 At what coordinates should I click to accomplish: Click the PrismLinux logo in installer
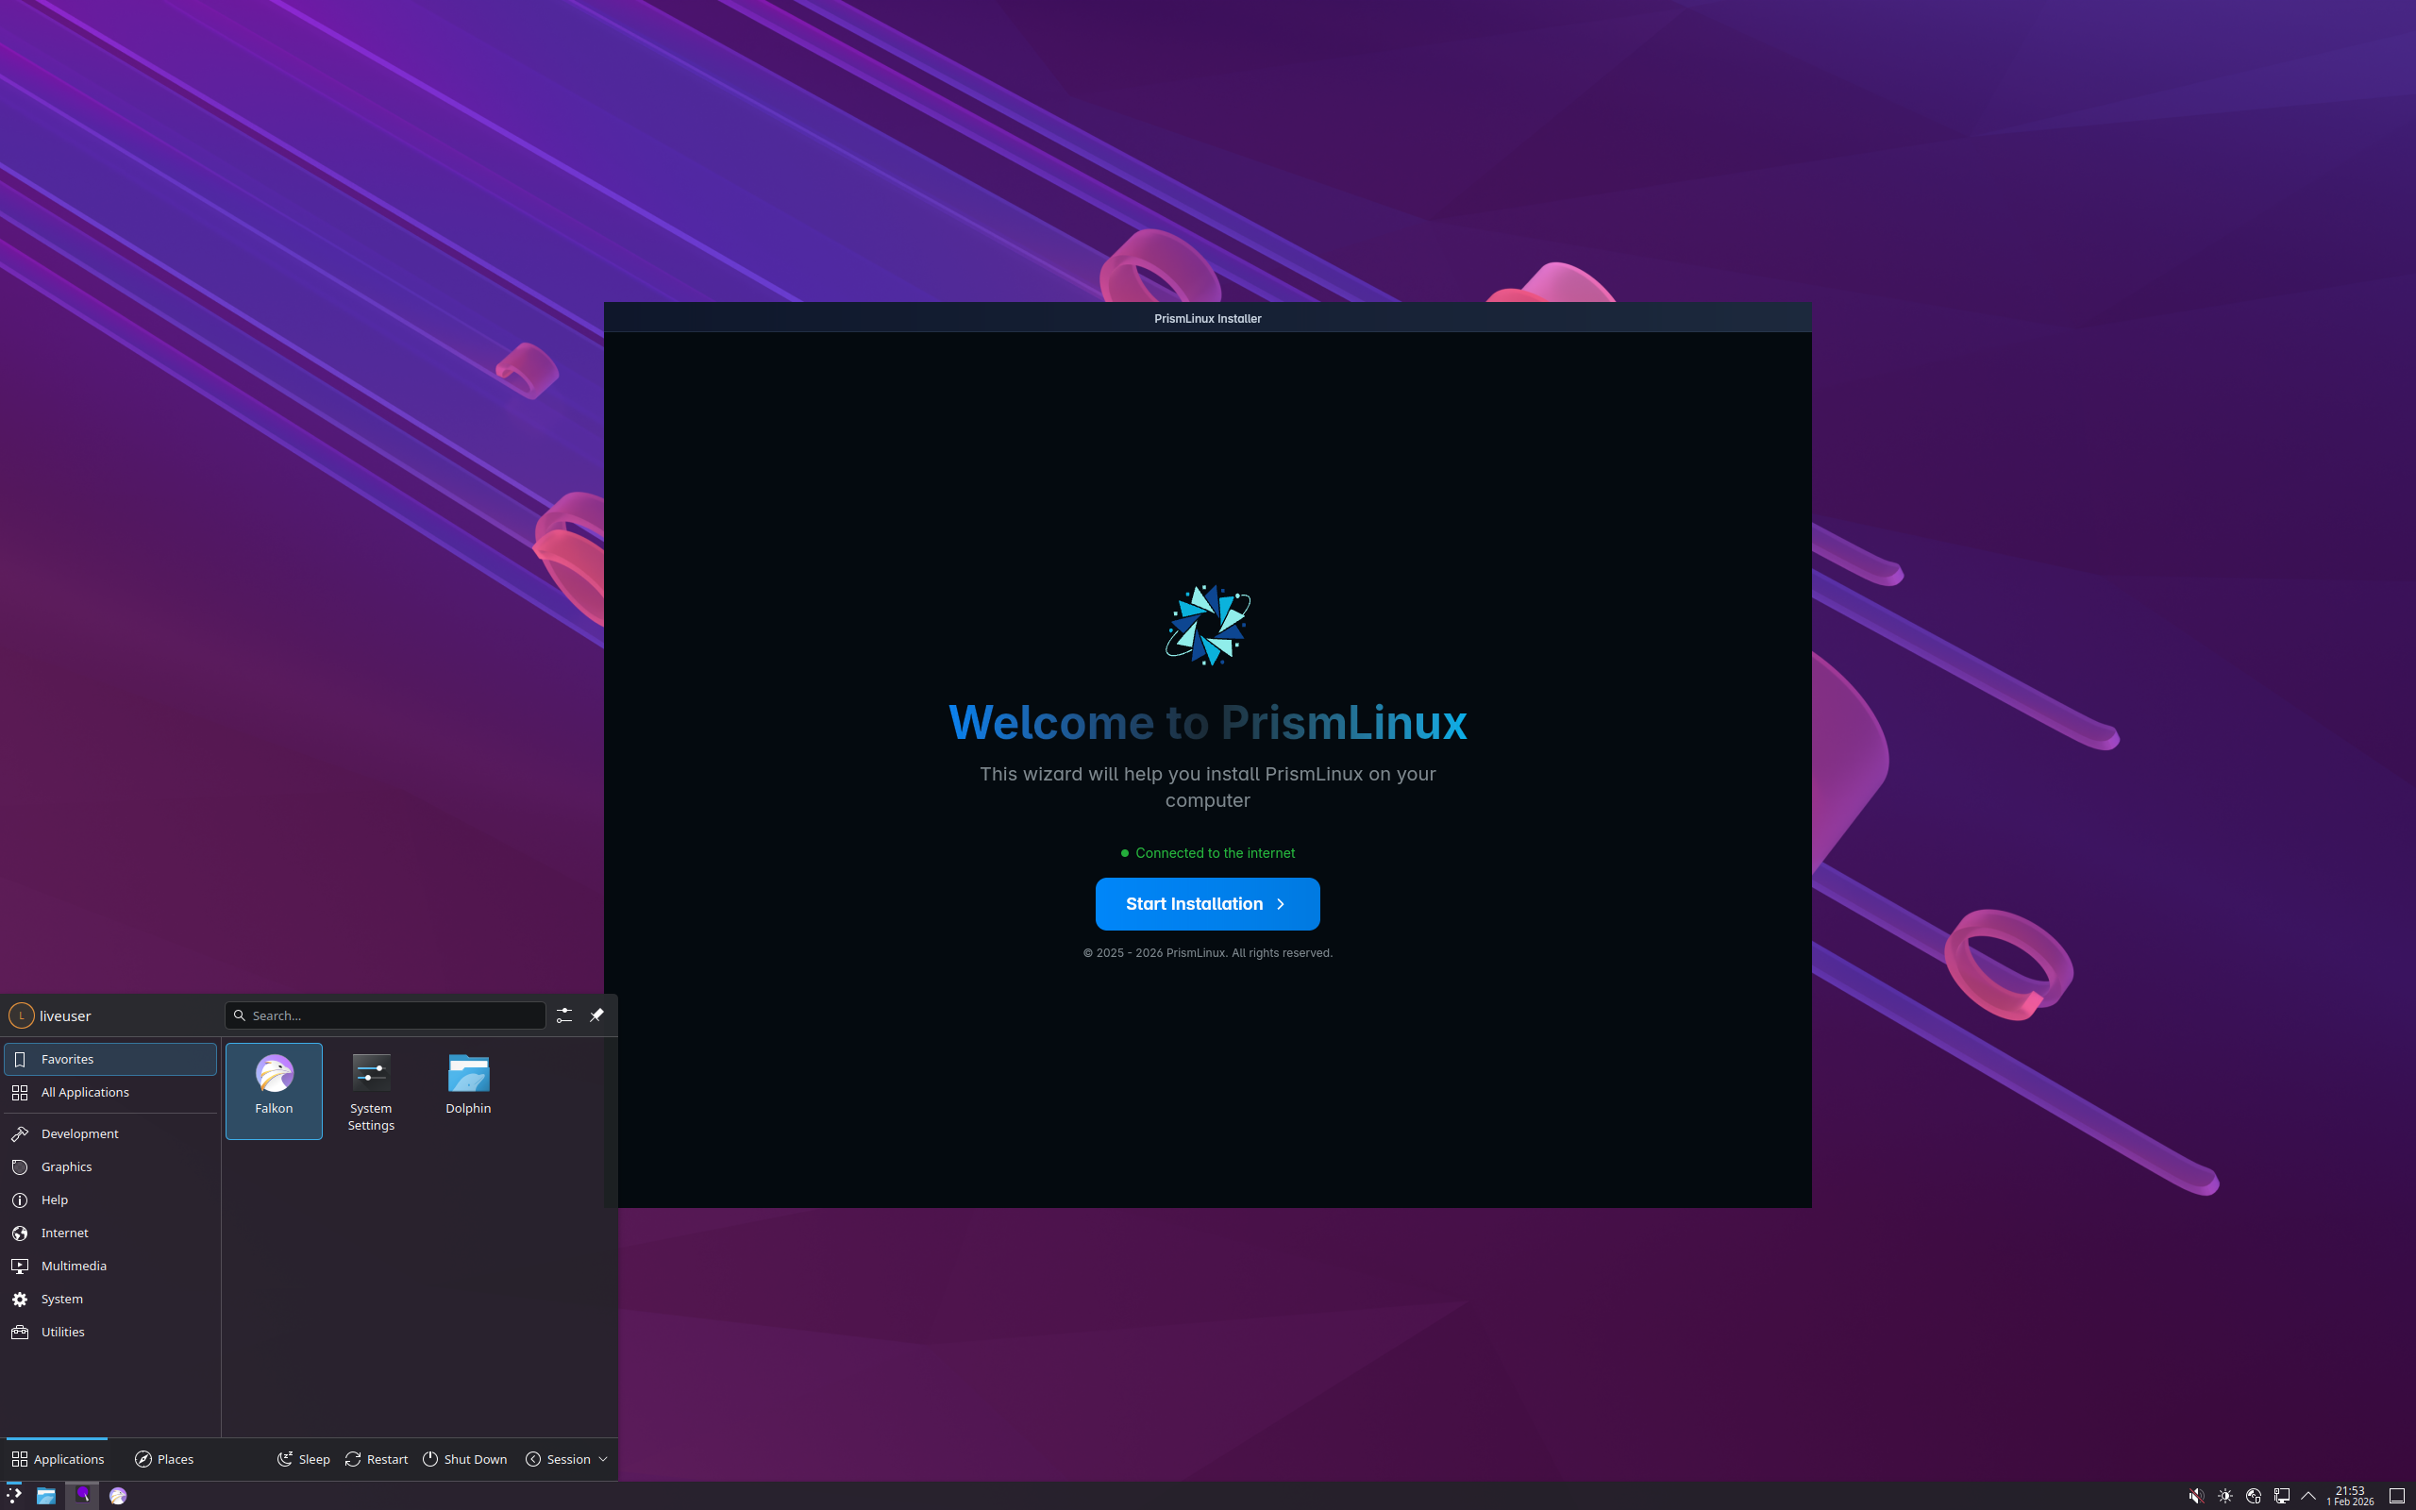pos(1208,625)
